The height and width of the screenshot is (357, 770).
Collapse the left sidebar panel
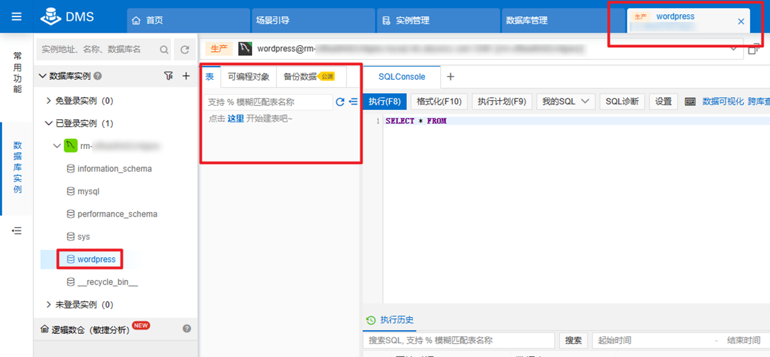pos(16,231)
